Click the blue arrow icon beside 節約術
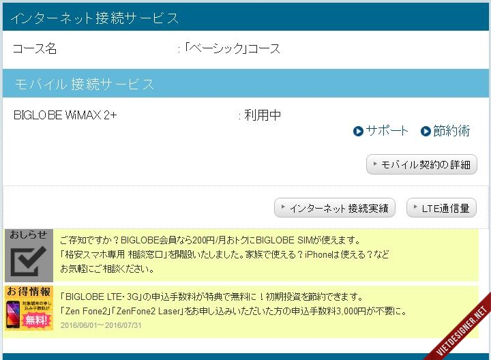 pos(426,131)
